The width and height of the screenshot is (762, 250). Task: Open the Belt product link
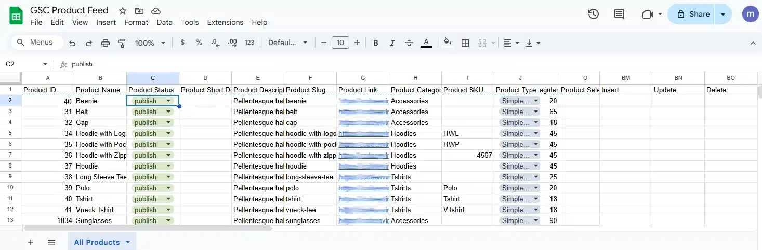pos(363,112)
